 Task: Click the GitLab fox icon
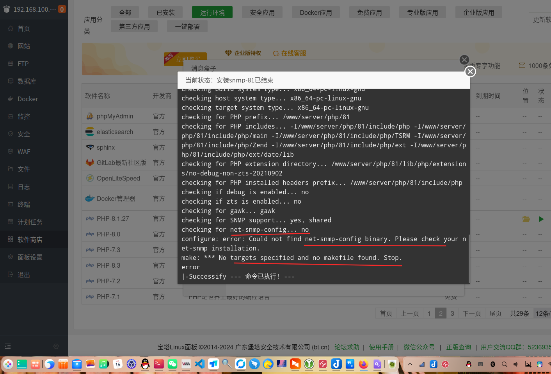[90, 162]
